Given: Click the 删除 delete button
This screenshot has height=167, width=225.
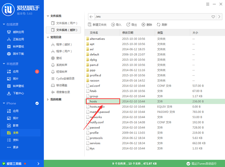Looking at the screenshot, I should [147, 25].
